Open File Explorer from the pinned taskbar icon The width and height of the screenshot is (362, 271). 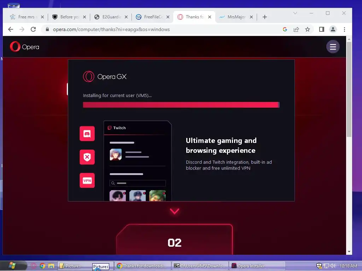point(51,266)
